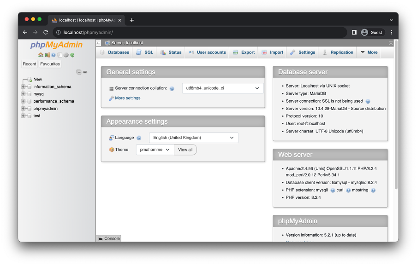Click the help icon after mbstring

(x=373, y=191)
